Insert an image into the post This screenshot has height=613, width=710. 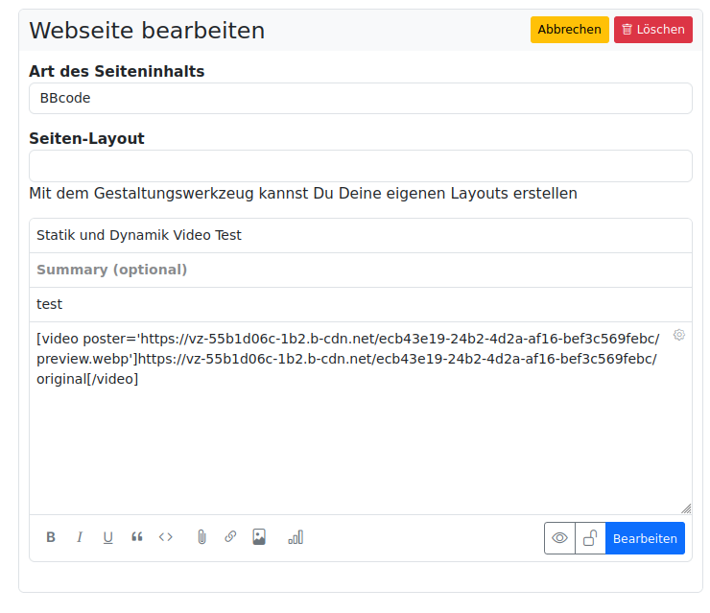(259, 537)
